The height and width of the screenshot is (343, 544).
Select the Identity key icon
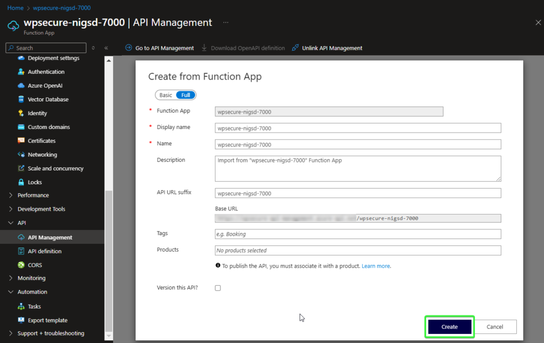point(21,113)
